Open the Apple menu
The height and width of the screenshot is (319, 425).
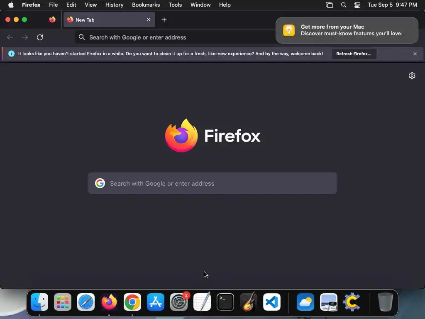pyautogui.click(x=11, y=5)
